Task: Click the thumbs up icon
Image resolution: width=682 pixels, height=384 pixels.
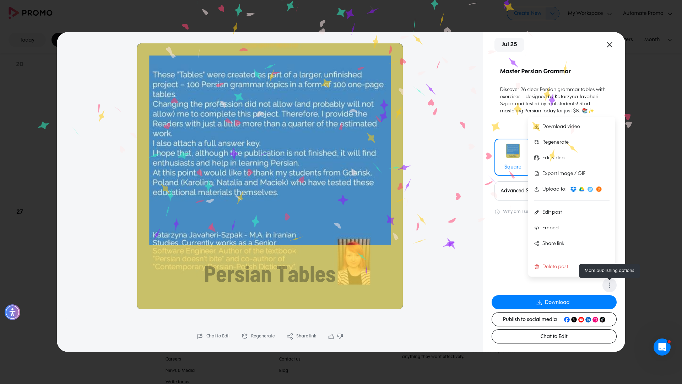Action: click(x=331, y=336)
